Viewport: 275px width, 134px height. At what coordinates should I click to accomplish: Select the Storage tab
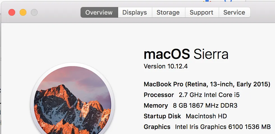tap(168, 12)
